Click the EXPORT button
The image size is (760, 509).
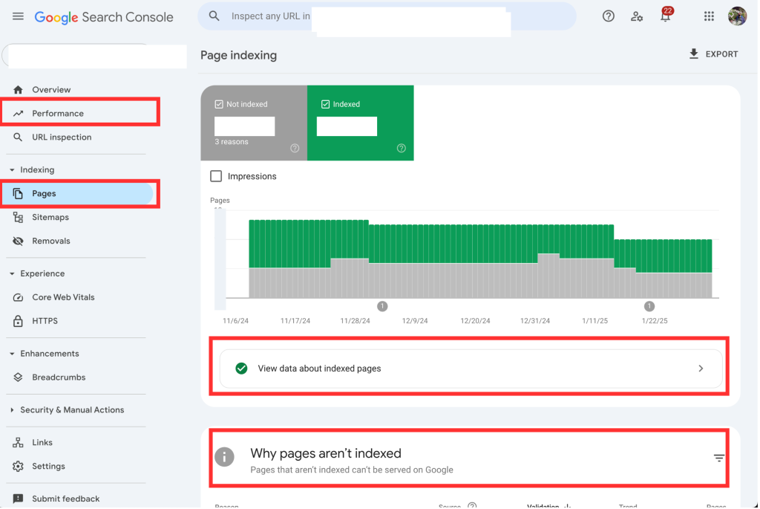713,54
